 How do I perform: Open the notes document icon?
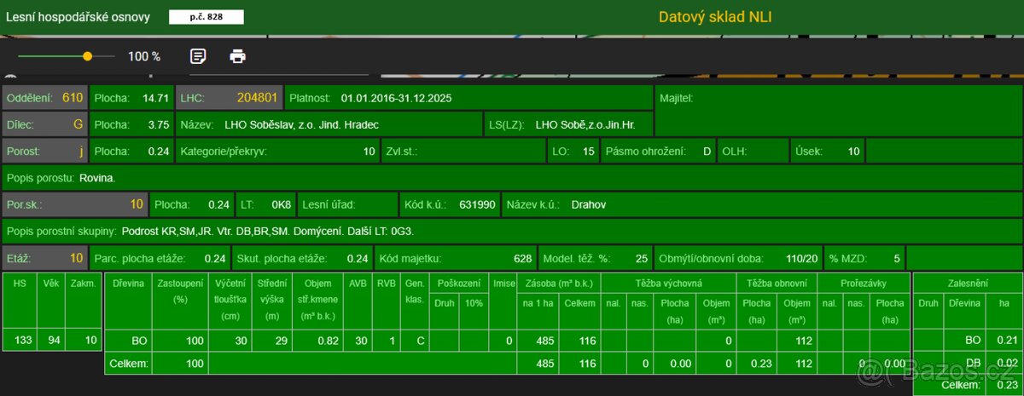point(198,56)
